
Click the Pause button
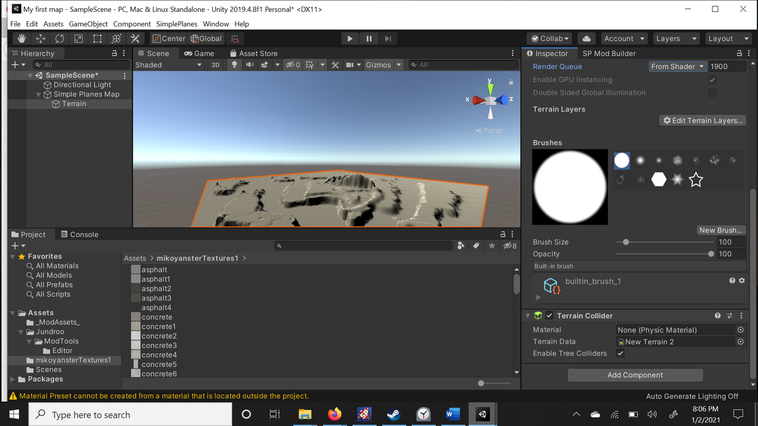click(x=369, y=38)
